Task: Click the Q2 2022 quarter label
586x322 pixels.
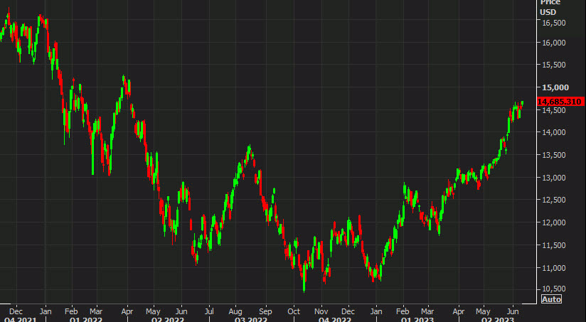Action: pyautogui.click(x=168, y=319)
